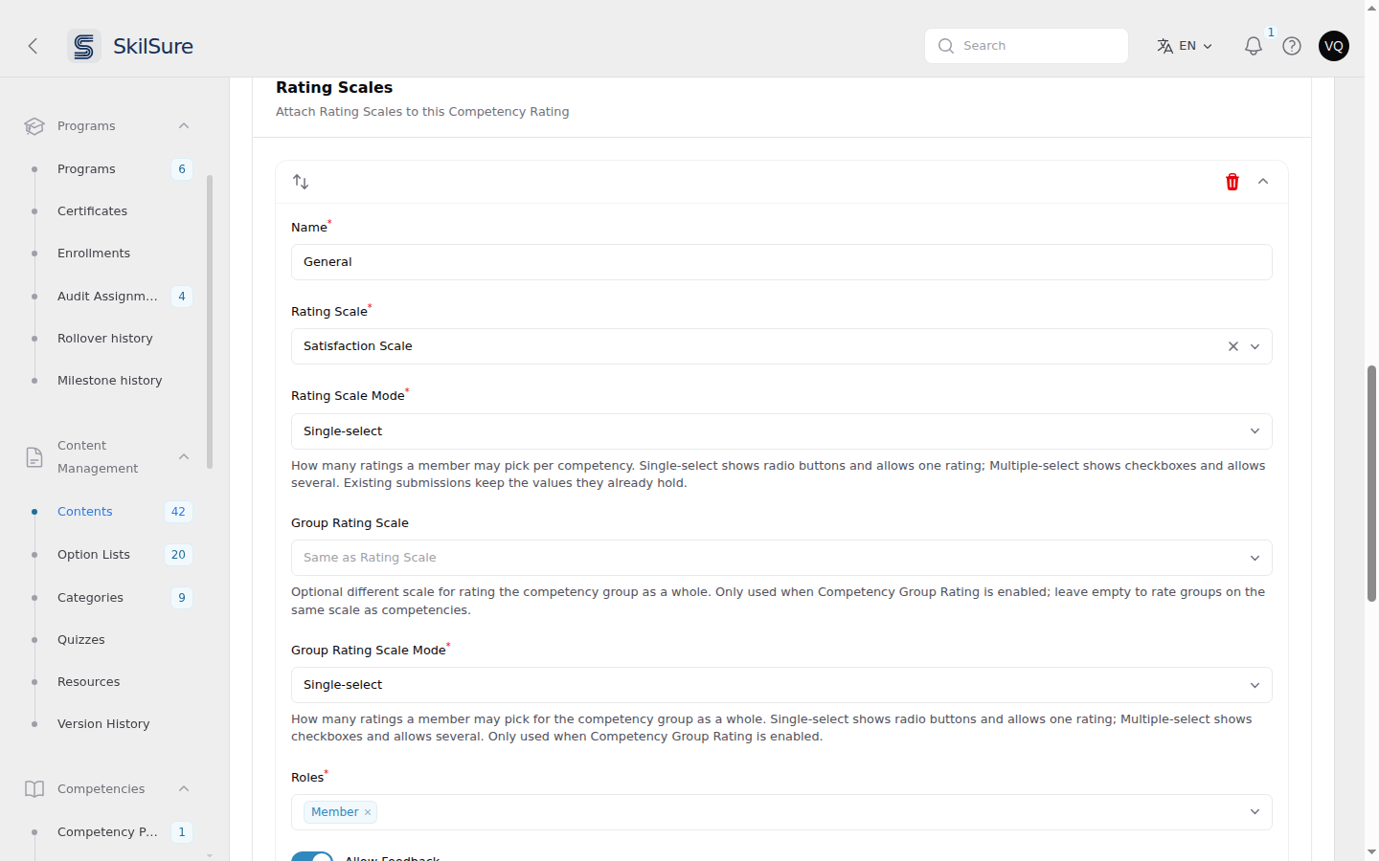Open the SkilSure logo home
Image resolution: width=1379 pixels, height=861 pixels.
pyautogui.click(x=131, y=46)
